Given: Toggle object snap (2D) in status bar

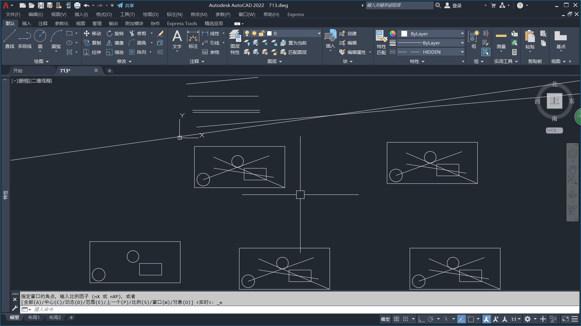Looking at the screenshot, I should (471, 319).
